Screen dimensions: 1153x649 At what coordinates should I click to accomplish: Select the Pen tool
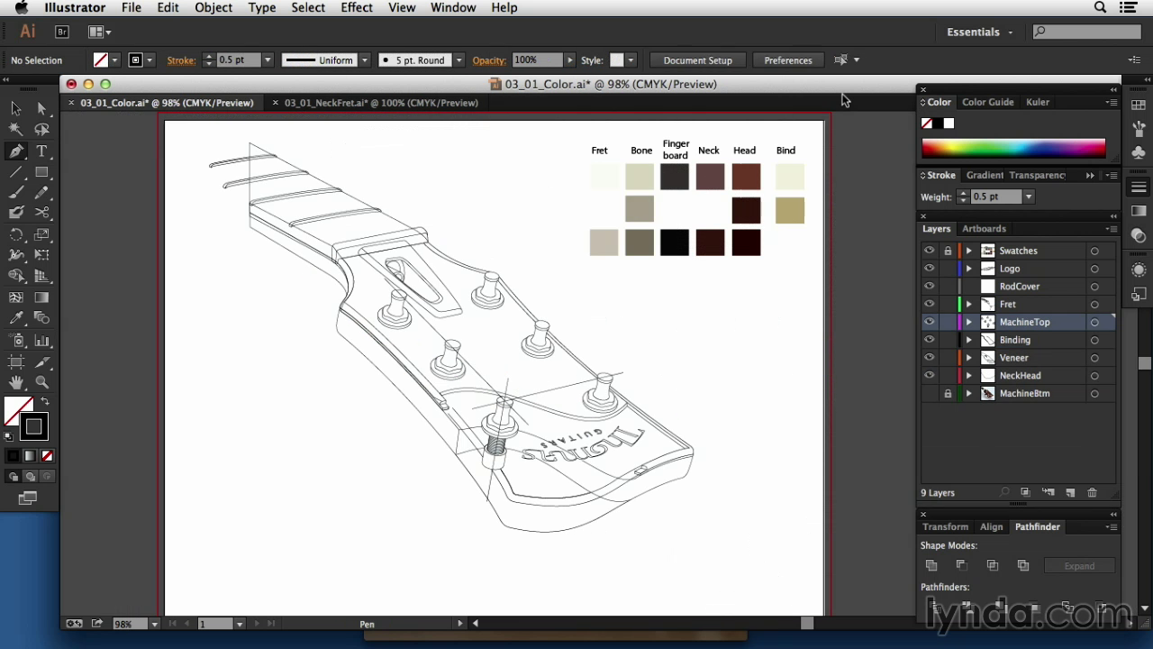point(16,151)
